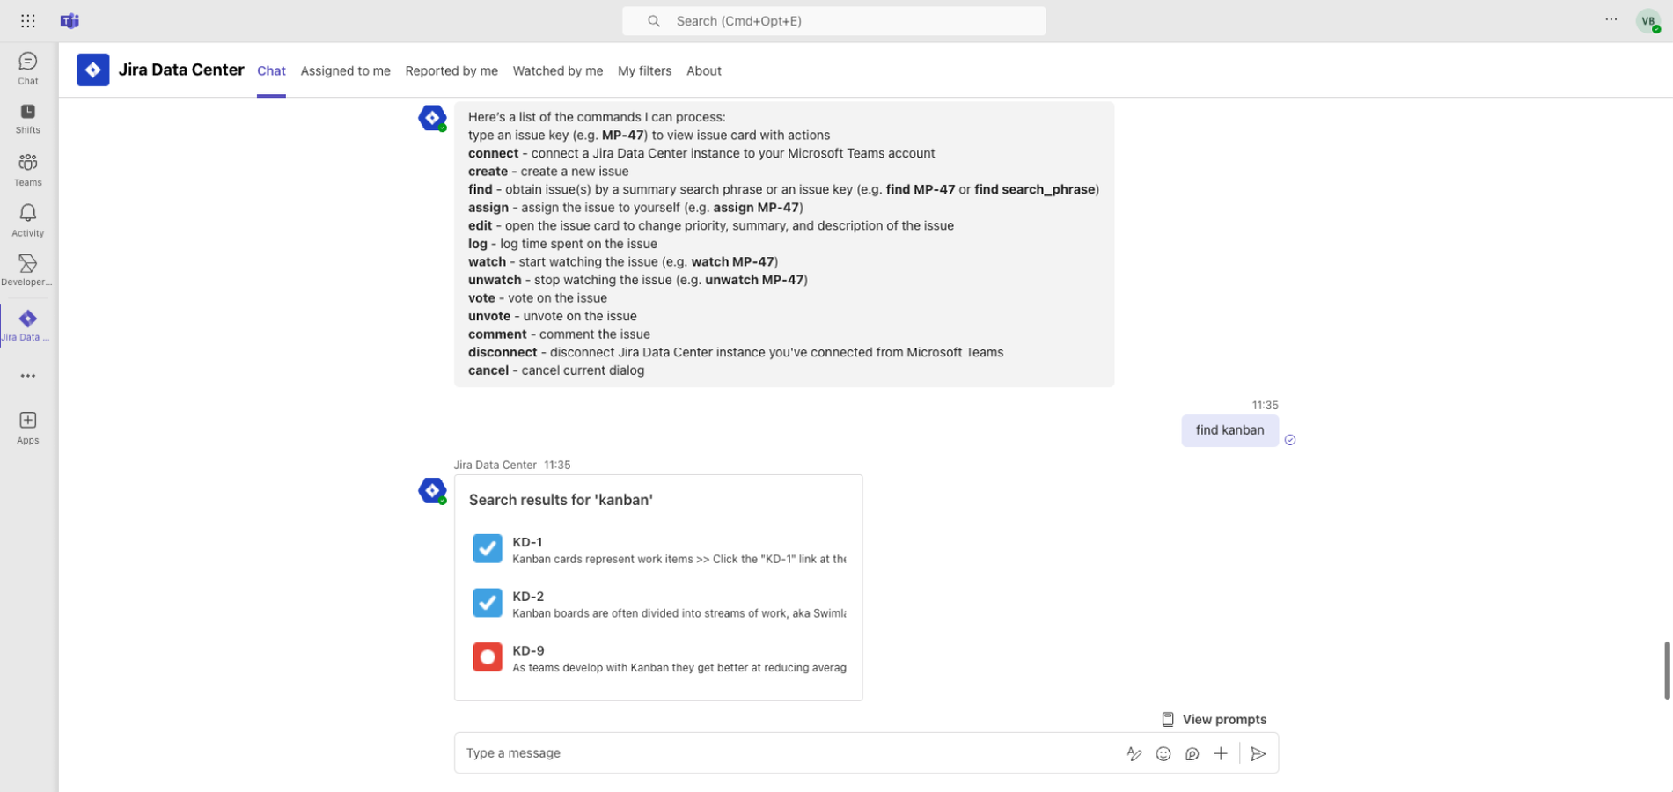Send the message with the arrow icon

point(1258,753)
